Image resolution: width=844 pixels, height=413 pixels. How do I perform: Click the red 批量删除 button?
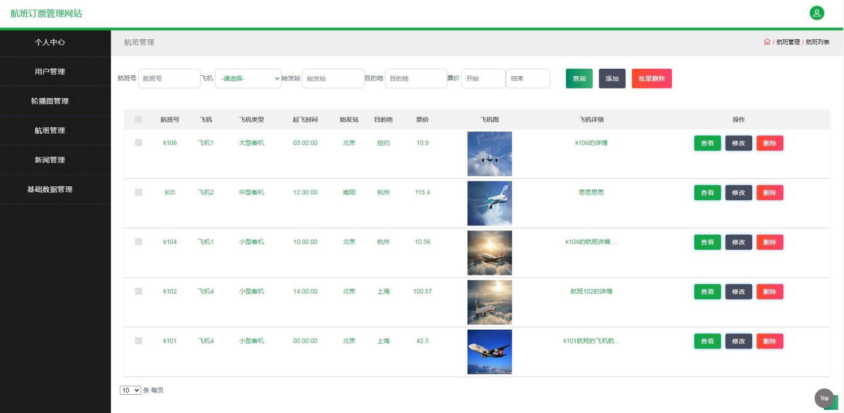pos(652,78)
